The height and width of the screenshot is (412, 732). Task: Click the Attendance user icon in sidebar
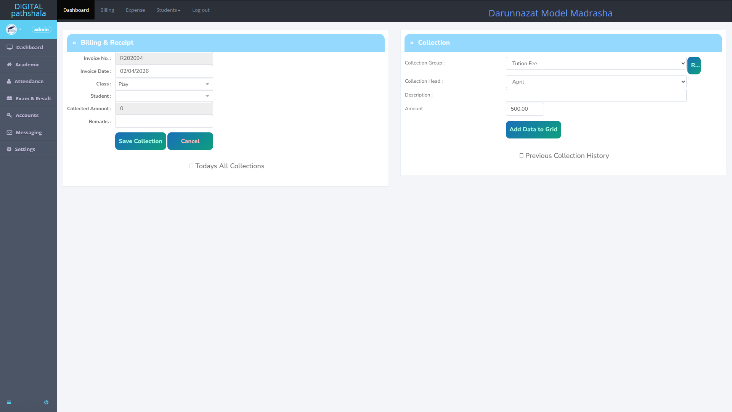pos(9,81)
